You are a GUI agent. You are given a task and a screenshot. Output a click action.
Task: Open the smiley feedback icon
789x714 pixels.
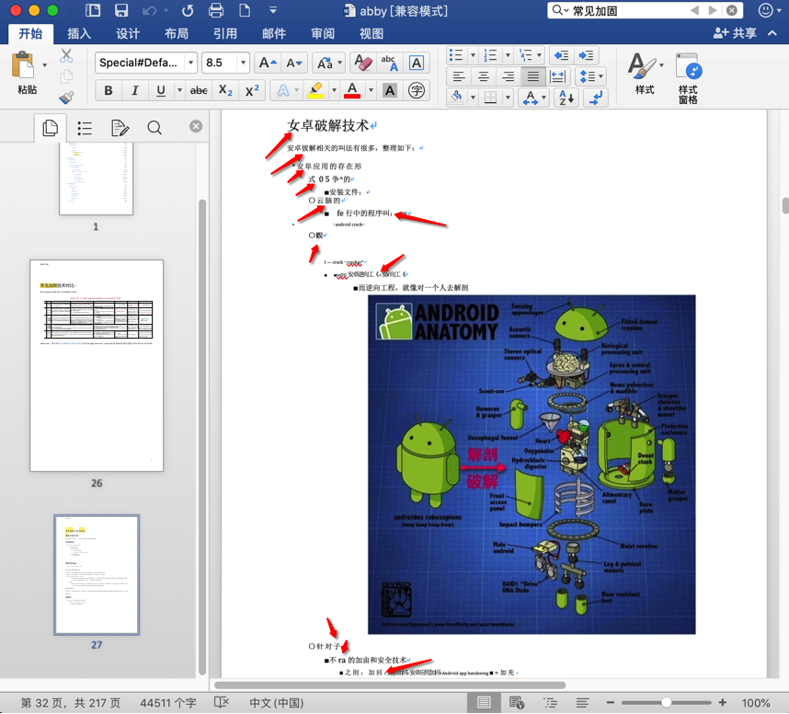(765, 10)
